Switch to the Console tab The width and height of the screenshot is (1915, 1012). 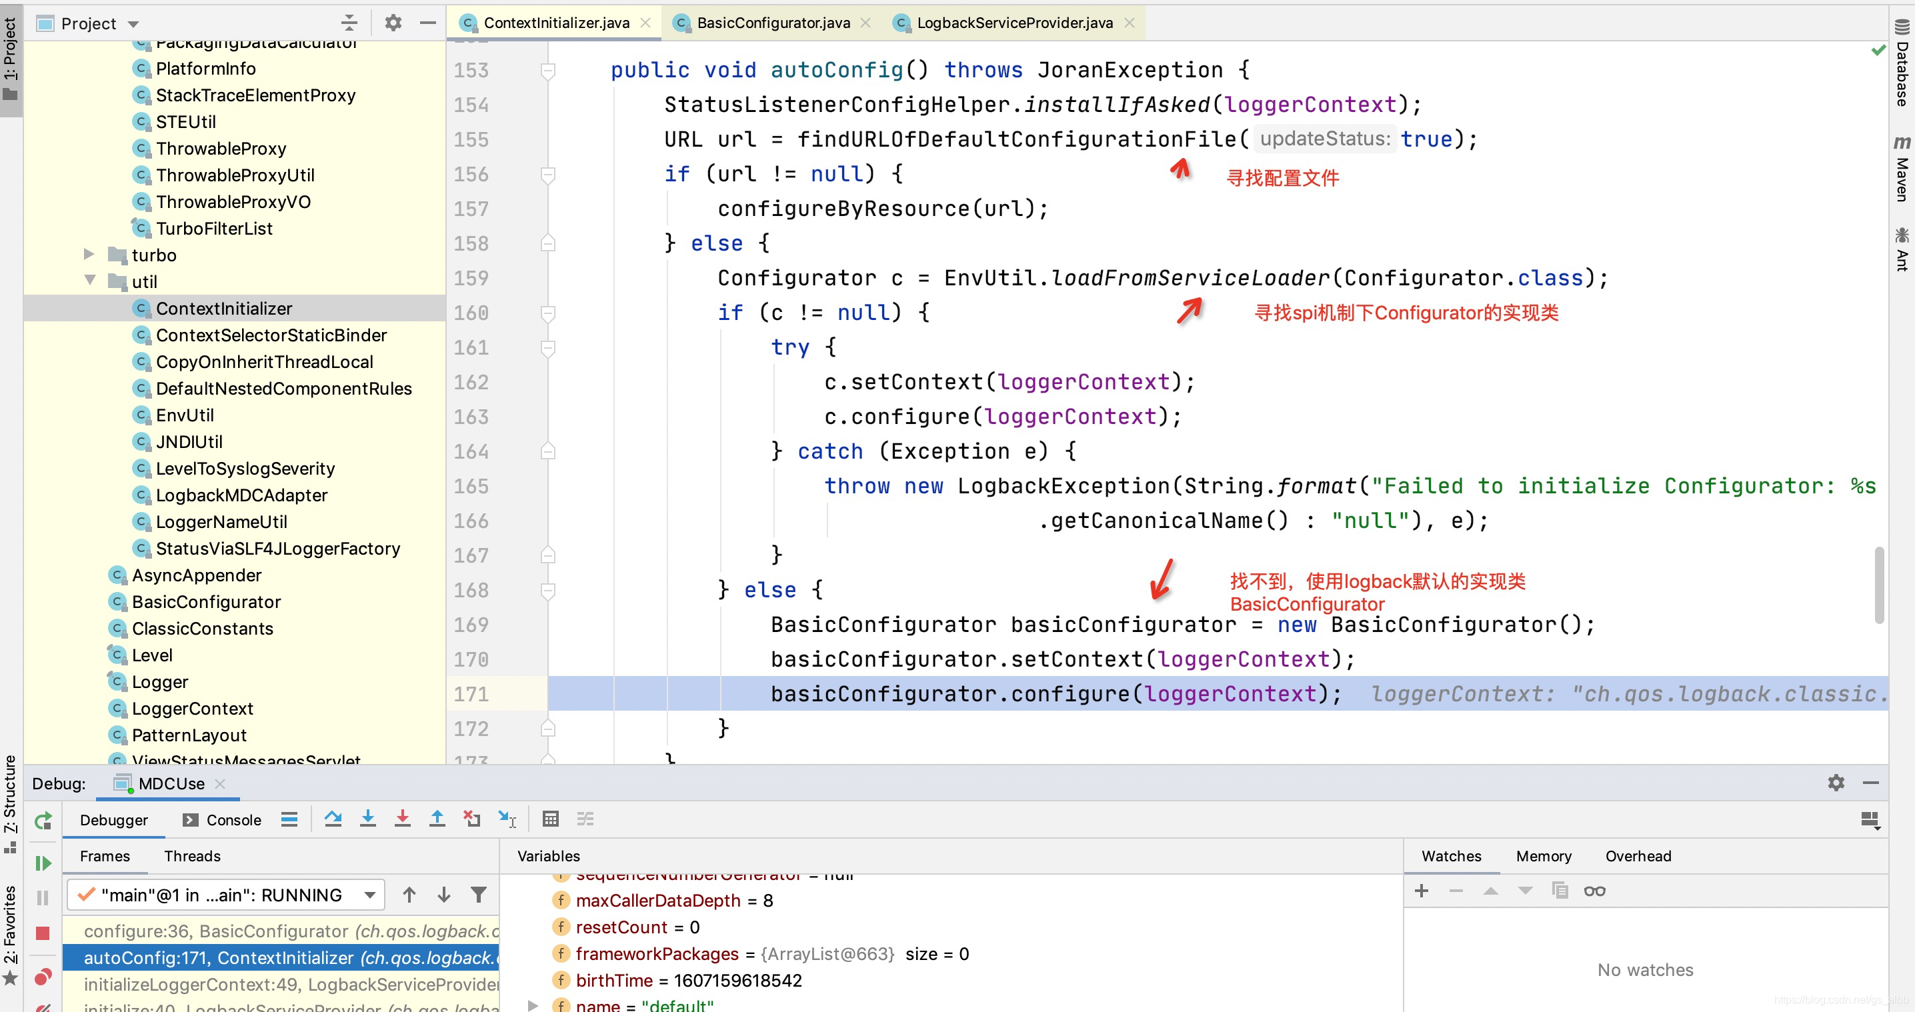tap(223, 819)
